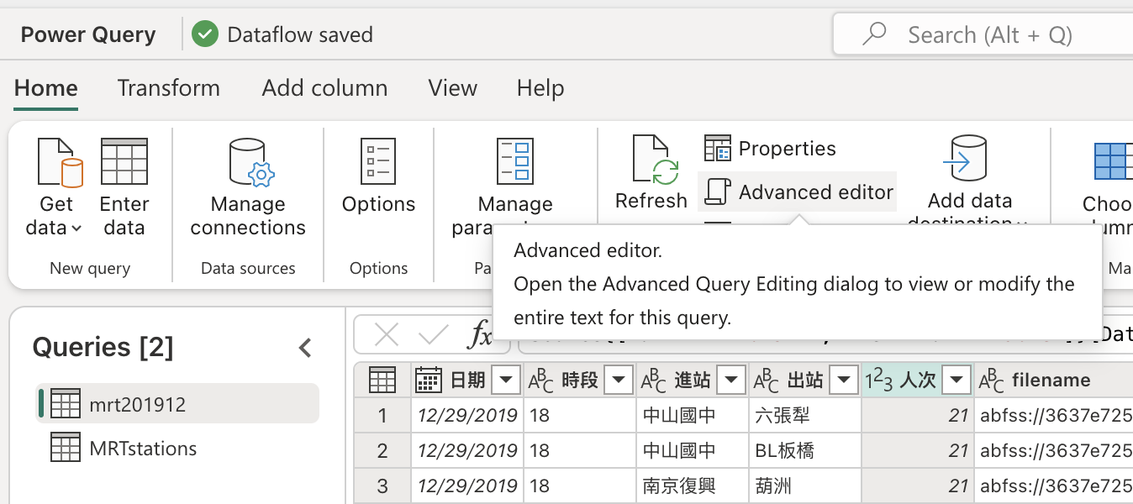This screenshot has height=504, width=1133.
Task: Click the 葫洲 cell
Action: point(804,486)
